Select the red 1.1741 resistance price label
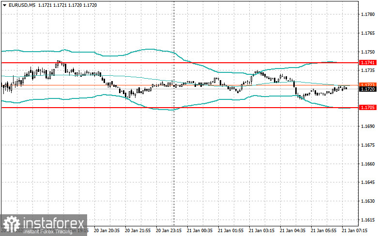This screenshot has width=378, height=236. tap(368, 62)
